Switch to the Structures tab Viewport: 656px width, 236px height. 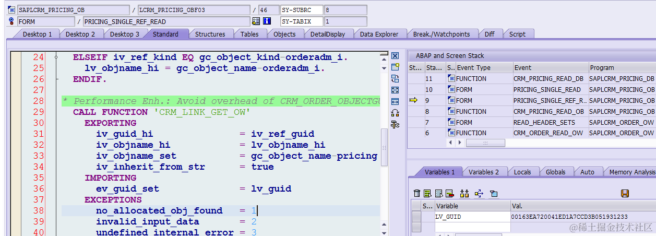[x=210, y=34]
